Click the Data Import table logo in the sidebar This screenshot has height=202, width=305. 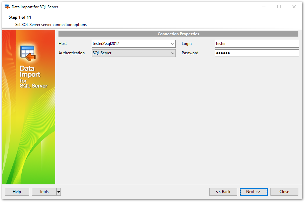[x=28, y=53]
